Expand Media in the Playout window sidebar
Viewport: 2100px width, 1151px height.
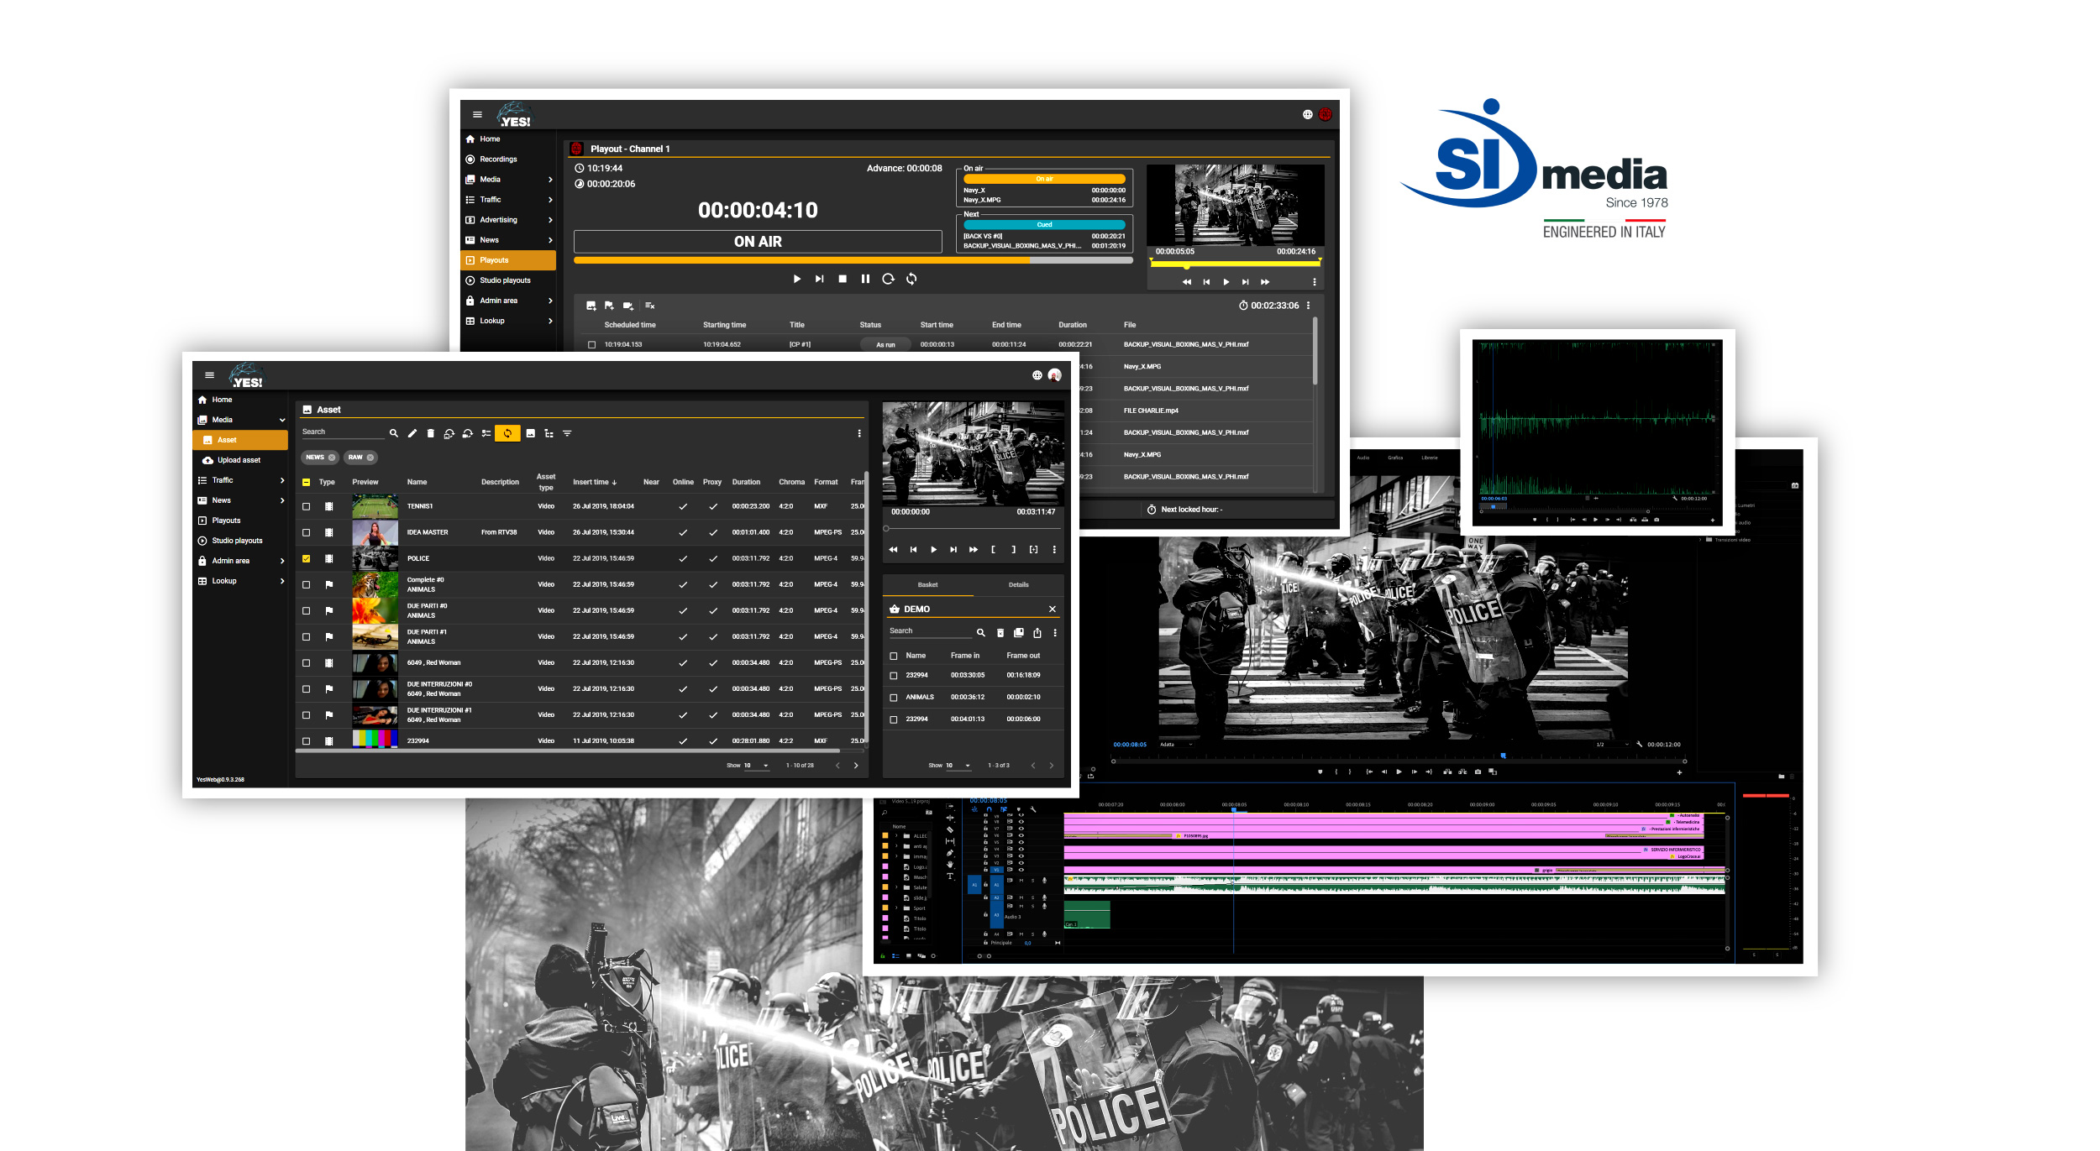coord(549,180)
